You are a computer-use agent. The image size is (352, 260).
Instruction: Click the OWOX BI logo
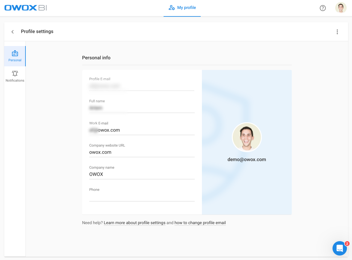click(x=25, y=8)
